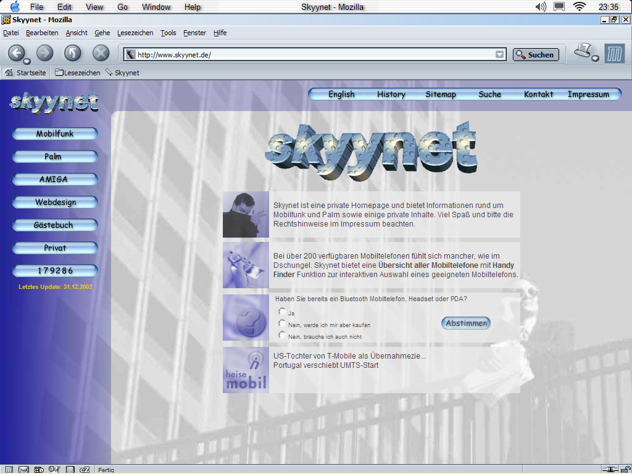Reload the page with the Reload button
The height and width of the screenshot is (474, 632).
click(73, 53)
